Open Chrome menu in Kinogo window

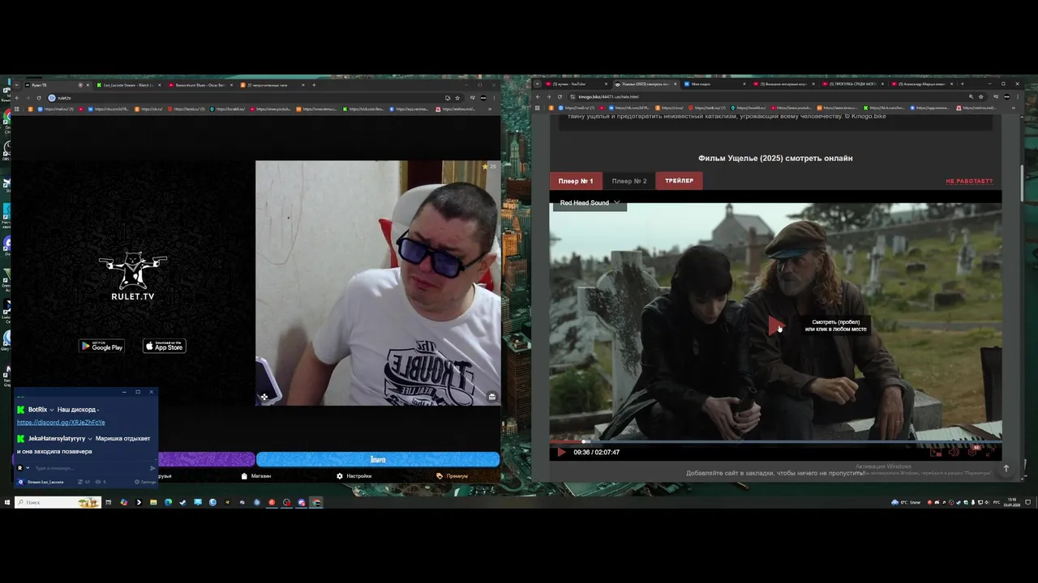point(1019,96)
